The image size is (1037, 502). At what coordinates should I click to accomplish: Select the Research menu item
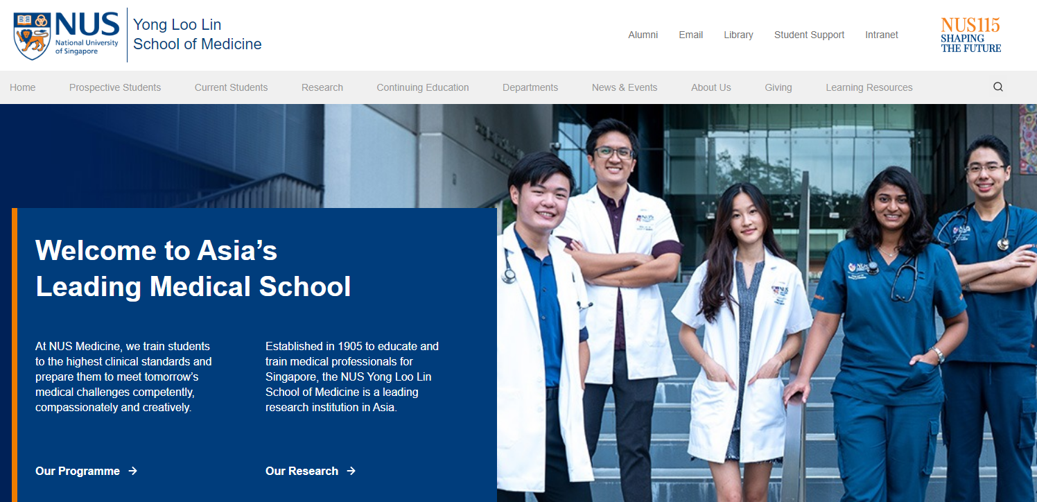coord(322,87)
